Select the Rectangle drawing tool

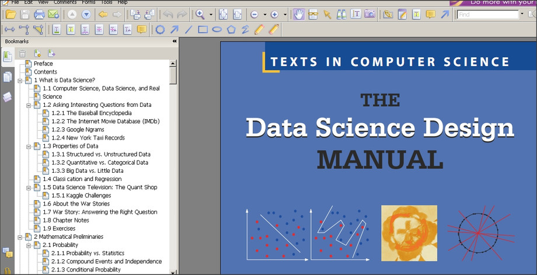[203, 29]
